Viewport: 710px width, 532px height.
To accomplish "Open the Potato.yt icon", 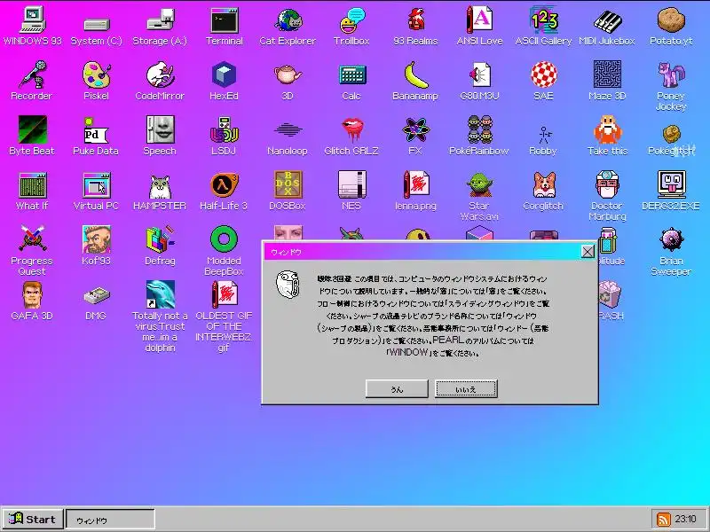I will point(671,20).
